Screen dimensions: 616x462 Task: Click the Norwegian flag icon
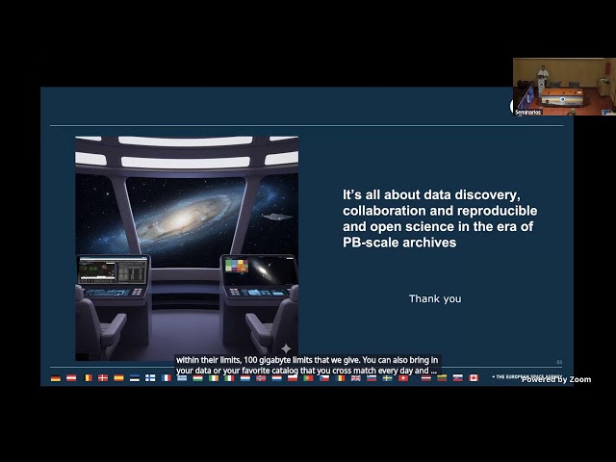[x=261, y=378]
